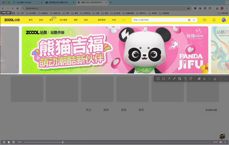Save the screenshot with the download icon
The height and width of the screenshot is (145, 229).
click(215, 79)
